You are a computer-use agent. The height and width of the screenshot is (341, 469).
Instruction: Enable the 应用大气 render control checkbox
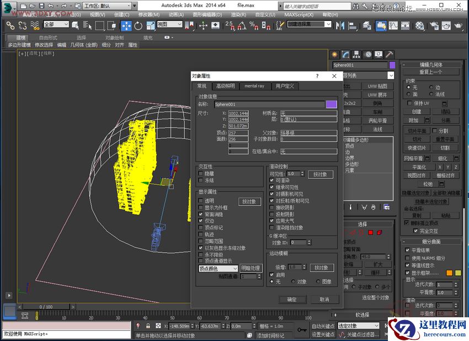coord(271,221)
